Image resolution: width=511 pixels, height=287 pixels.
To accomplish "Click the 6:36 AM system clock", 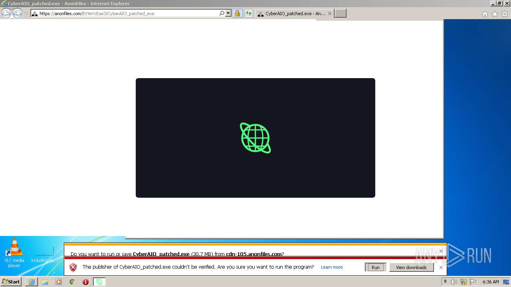I will click(x=491, y=282).
